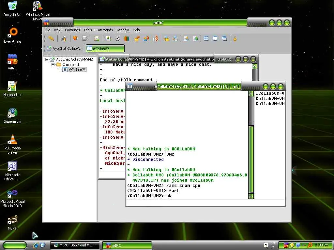Click scroll-up arrow in #CollabVM window

[x=251, y=94]
